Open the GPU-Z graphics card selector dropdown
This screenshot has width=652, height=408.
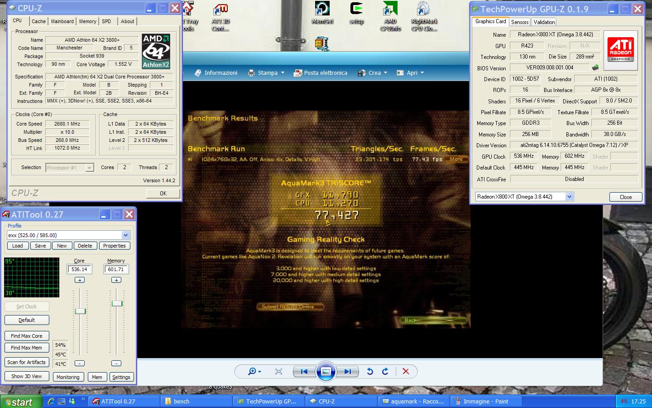coord(570,197)
